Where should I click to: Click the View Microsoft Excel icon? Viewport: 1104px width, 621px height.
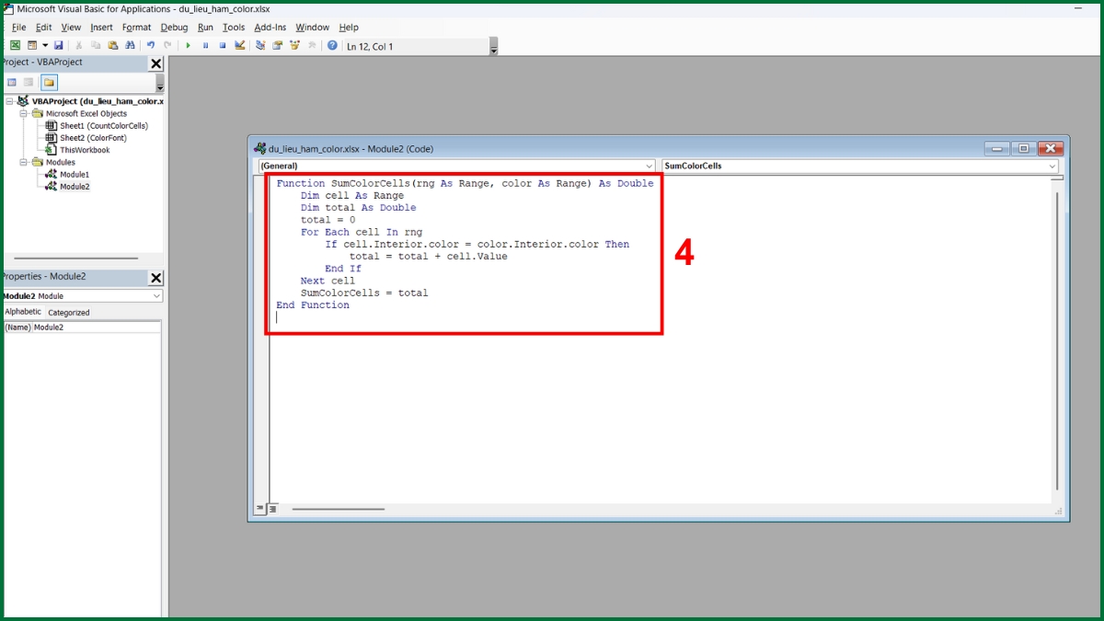(x=15, y=45)
